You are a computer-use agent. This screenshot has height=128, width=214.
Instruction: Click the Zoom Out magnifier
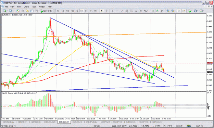[x=173, y=11]
